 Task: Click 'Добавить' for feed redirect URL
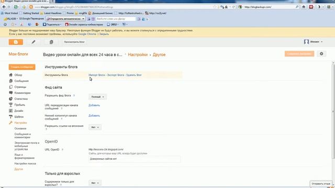click(94, 105)
